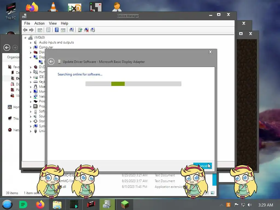
Task: Launch Firefox from the taskbar
Action: (40, 205)
